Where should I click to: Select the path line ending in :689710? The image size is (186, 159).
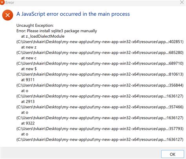coord(100,64)
